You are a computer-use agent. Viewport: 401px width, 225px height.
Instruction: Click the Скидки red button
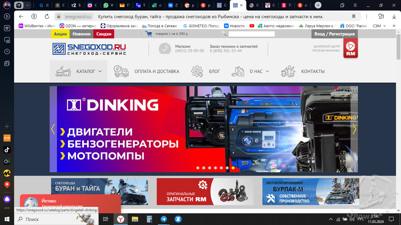point(104,34)
